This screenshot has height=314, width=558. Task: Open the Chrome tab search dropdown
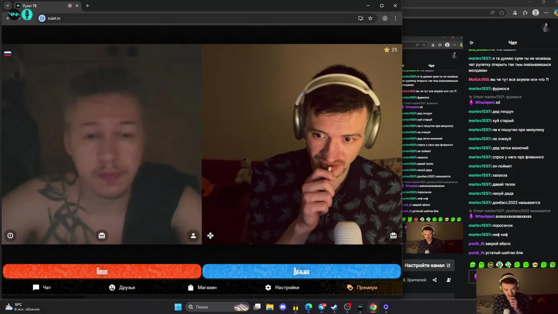point(7,6)
